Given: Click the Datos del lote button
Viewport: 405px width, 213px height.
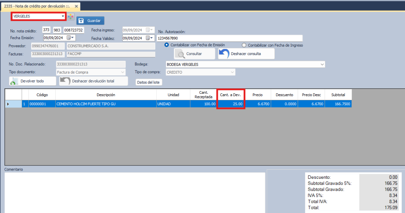Looking at the screenshot, I should point(149,82).
